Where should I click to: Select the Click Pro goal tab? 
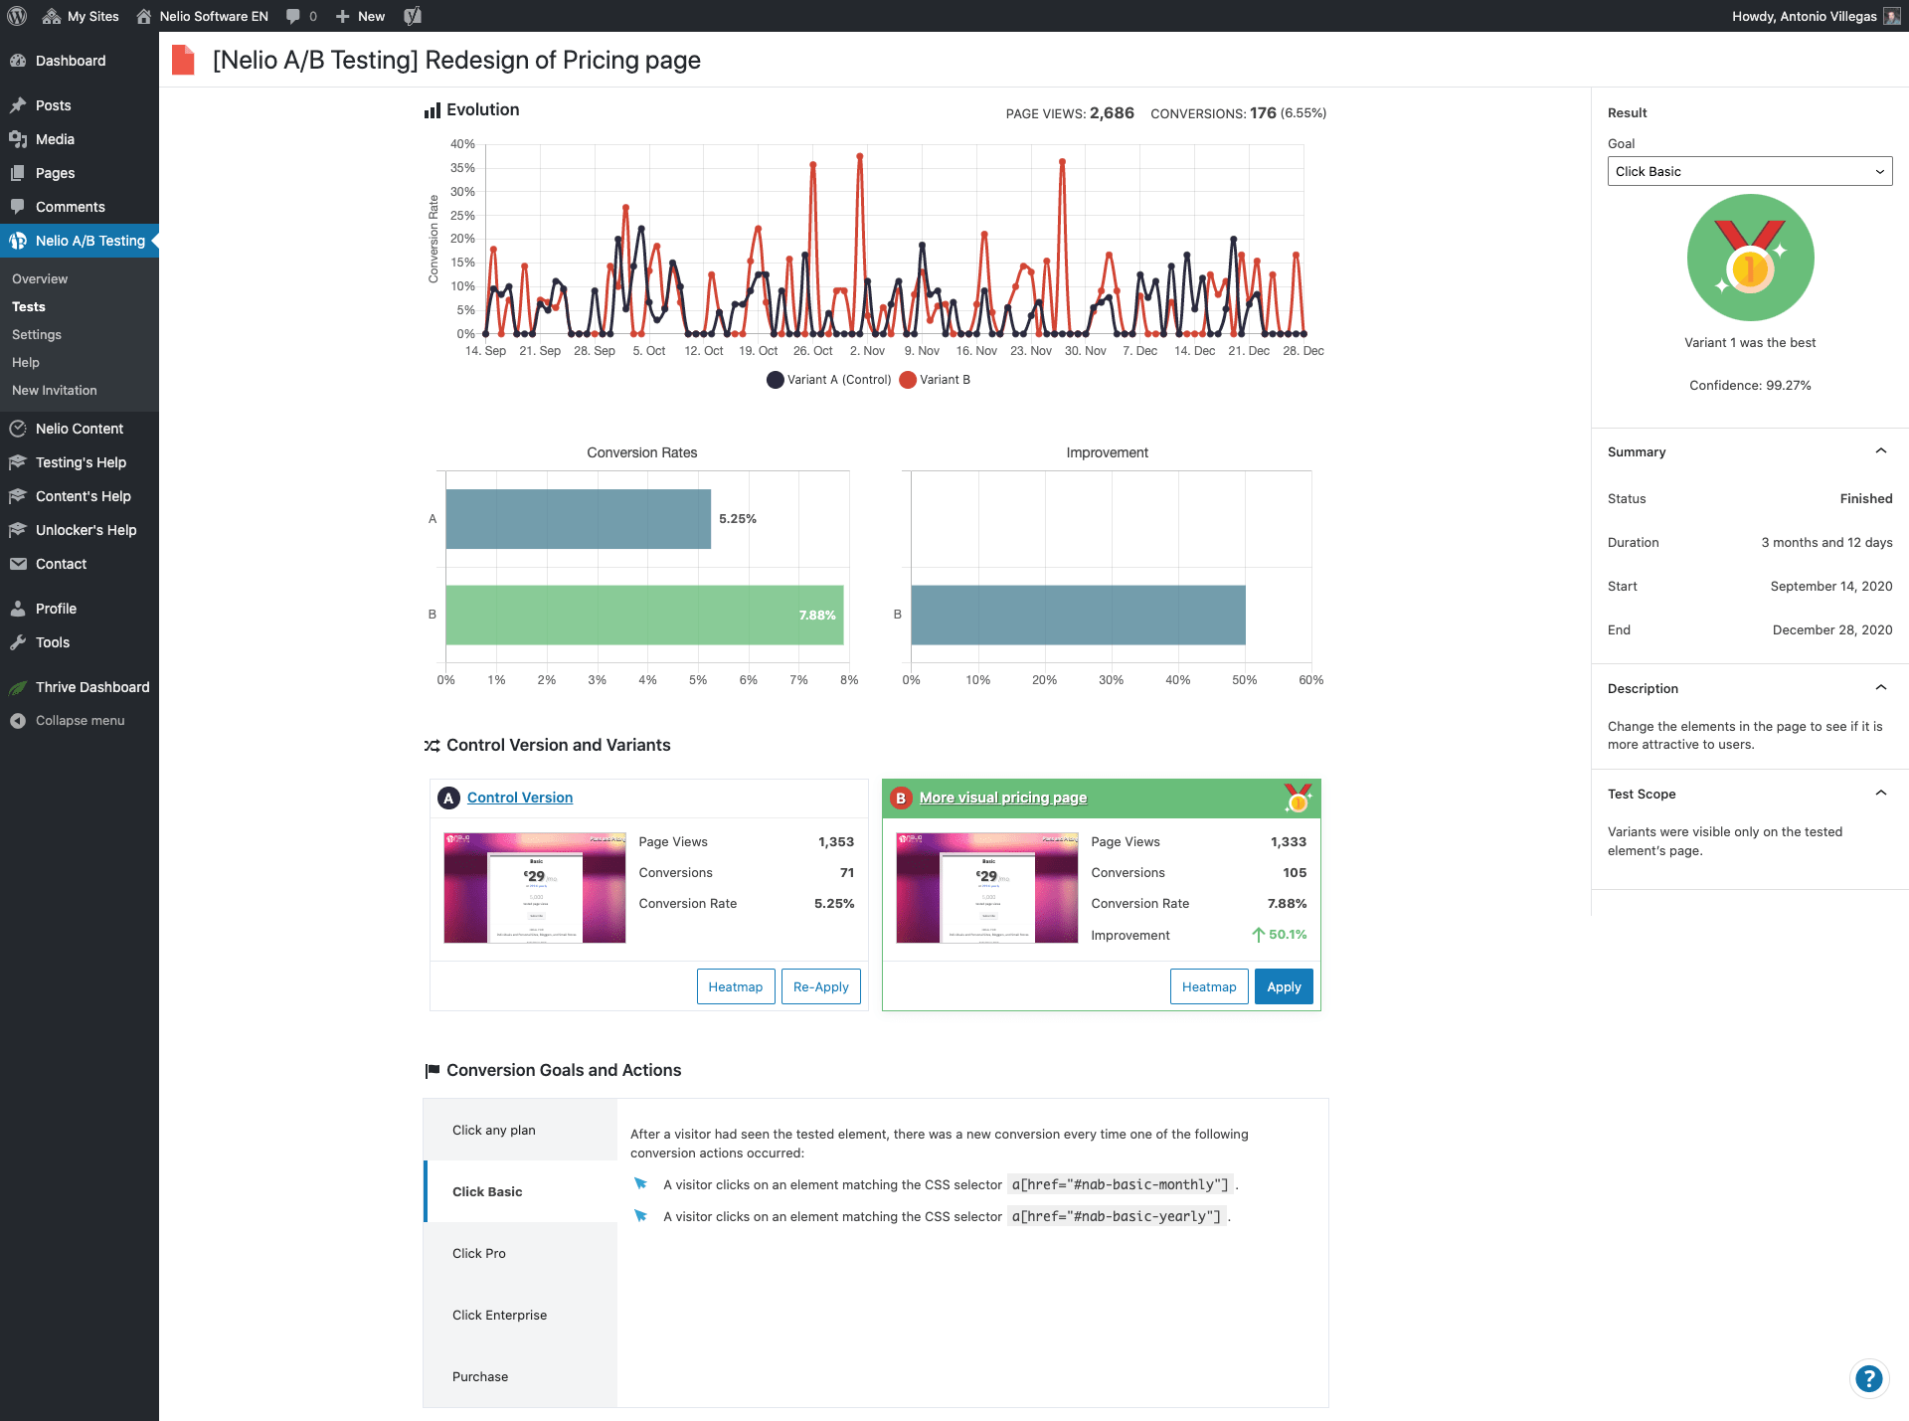coord(479,1253)
